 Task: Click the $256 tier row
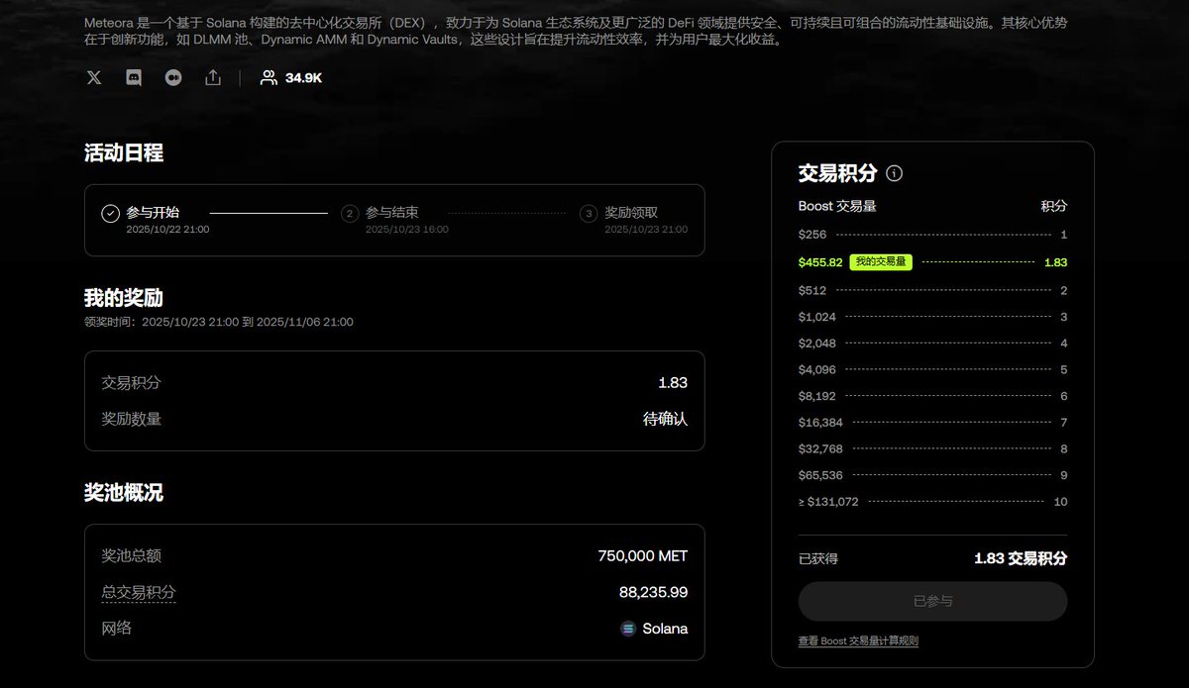click(932, 235)
